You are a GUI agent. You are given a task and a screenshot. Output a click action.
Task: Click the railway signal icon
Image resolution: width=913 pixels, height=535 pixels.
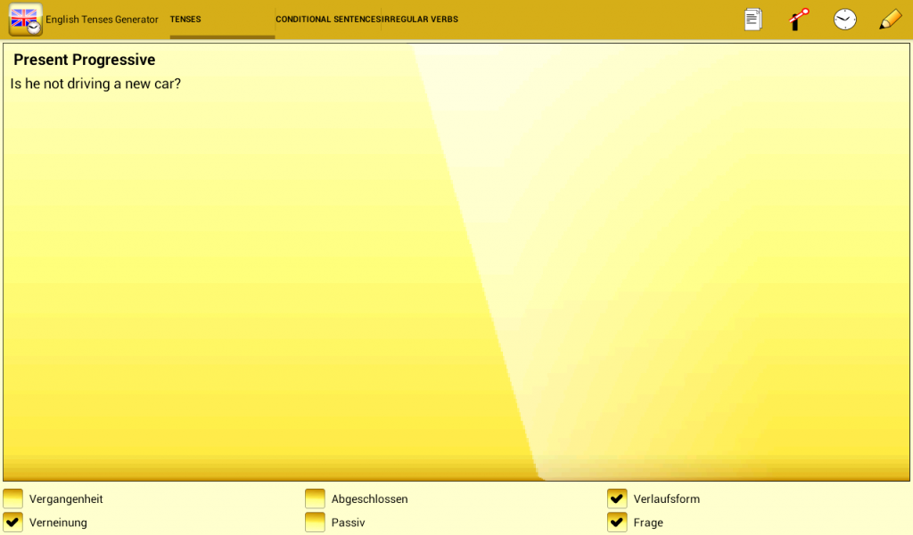click(x=798, y=20)
